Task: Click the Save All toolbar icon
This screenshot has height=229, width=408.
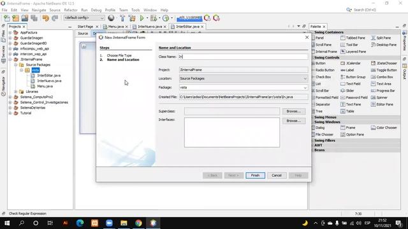Action: (34, 18)
